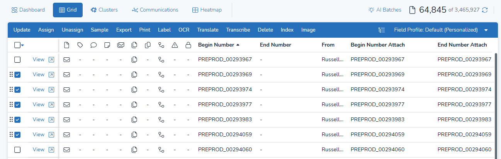Image resolution: width=501 pixels, height=159 pixels.
Task: Open the Clusters tab
Action: coord(104,10)
